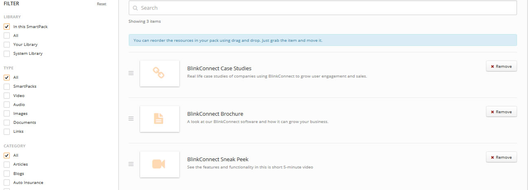This screenshot has width=528, height=190.
Task: Enable the Your Library filter checkbox
Action: pos(7,45)
